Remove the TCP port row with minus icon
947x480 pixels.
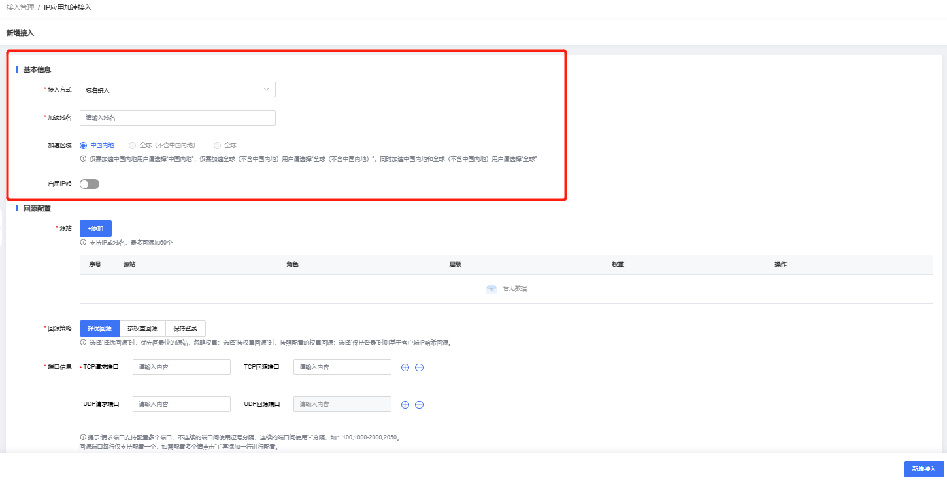(x=420, y=368)
